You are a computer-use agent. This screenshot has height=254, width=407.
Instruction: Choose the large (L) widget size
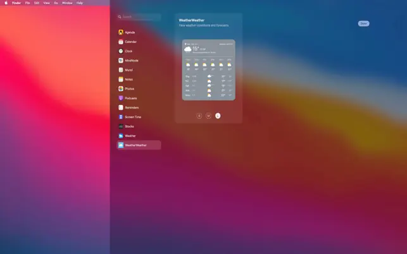pyautogui.click(x=218, y=116)
